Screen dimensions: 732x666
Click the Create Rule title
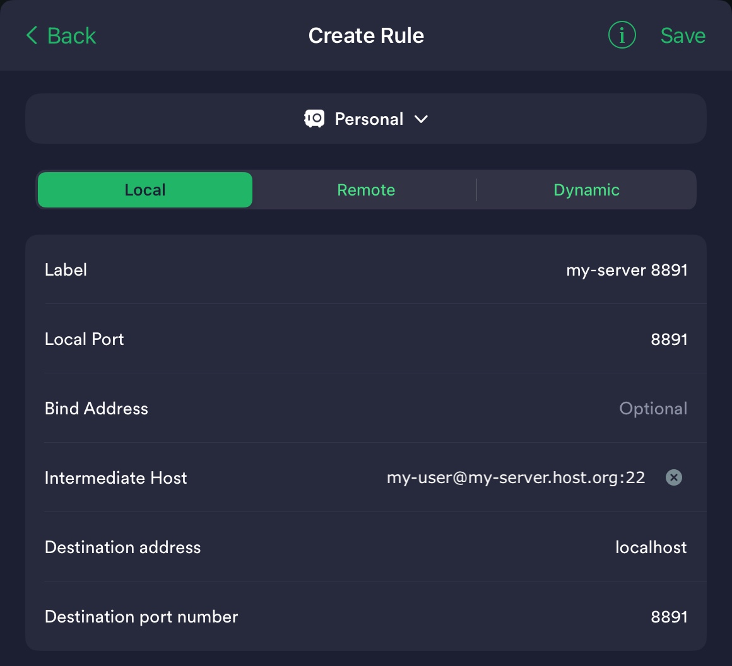(x=366, y=35)
